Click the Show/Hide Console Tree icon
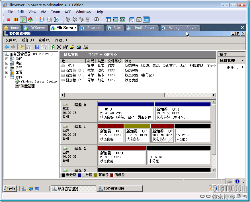The image size is (250, 202). [x=28, y=47]
